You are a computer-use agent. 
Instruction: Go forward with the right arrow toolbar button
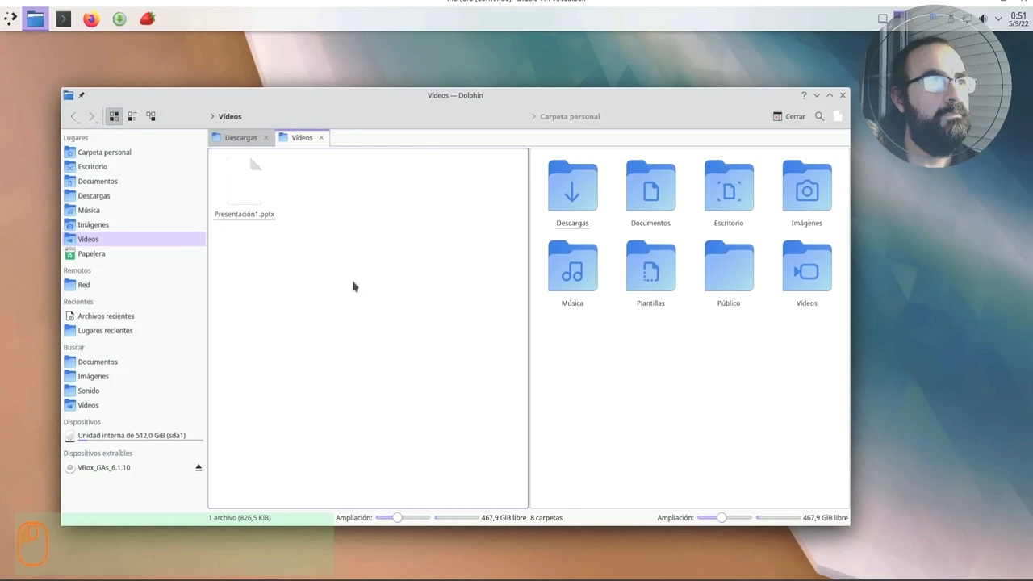[91, 116]
